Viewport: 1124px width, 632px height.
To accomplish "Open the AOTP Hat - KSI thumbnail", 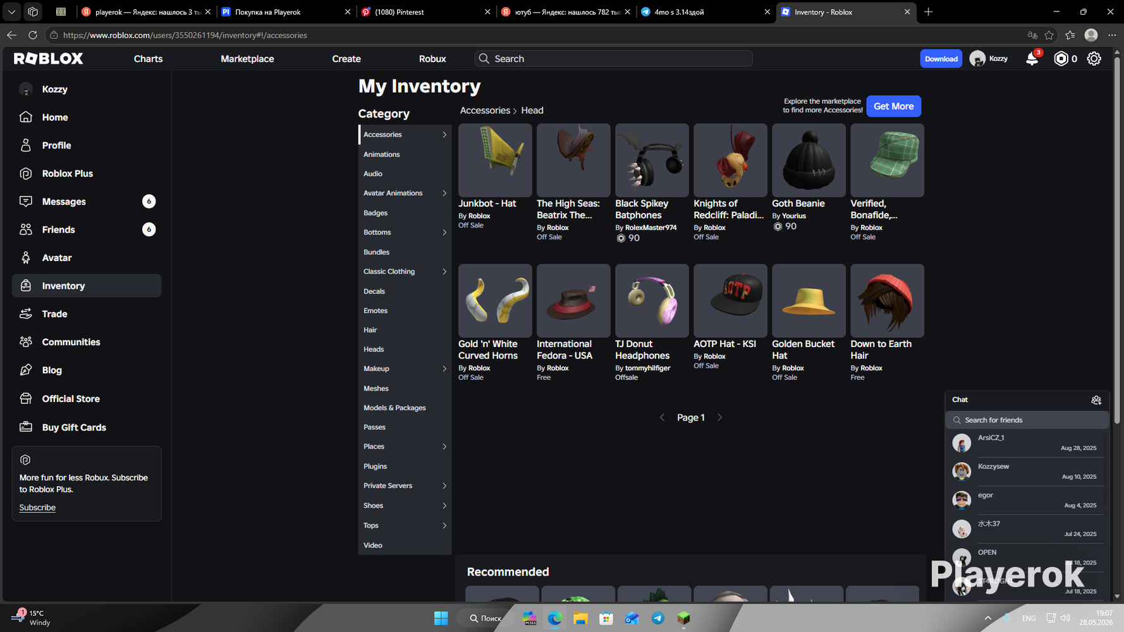I will [730, 301].
